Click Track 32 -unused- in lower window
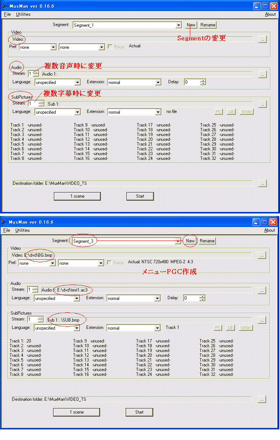This screenshot has height=440, width=280. coord(217,374)
